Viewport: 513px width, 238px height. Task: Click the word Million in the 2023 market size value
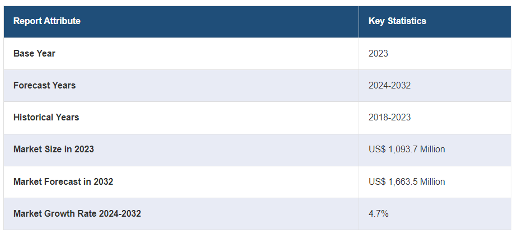coord(431,150)
